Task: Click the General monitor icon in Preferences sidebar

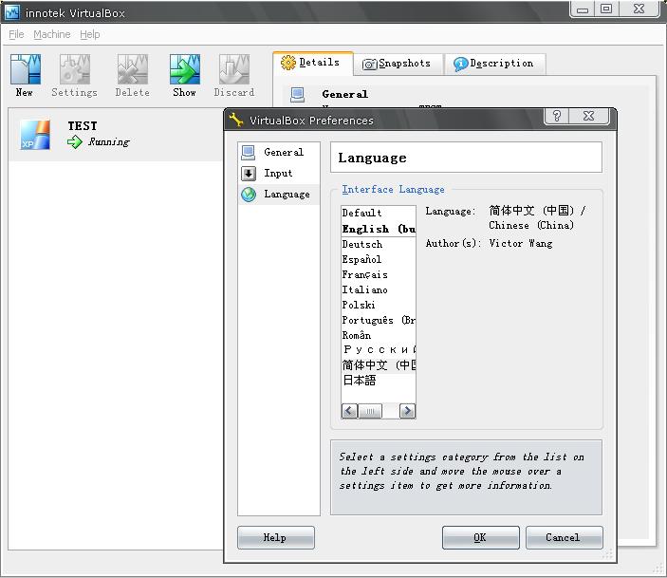Action: 248,153
